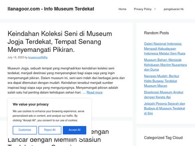Open Jelajahi Pesona Sejarah dan Budaya post
The width and height of the screenshot is (195, 146).
pos(165,108)
